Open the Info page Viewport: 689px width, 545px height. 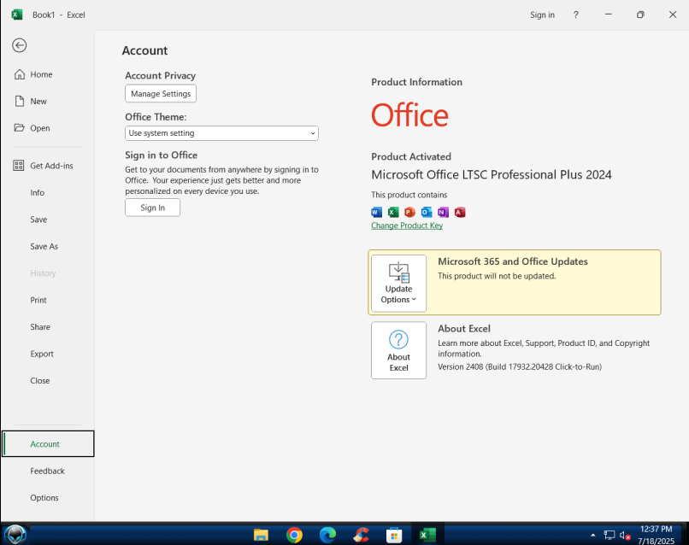[38, 193]
